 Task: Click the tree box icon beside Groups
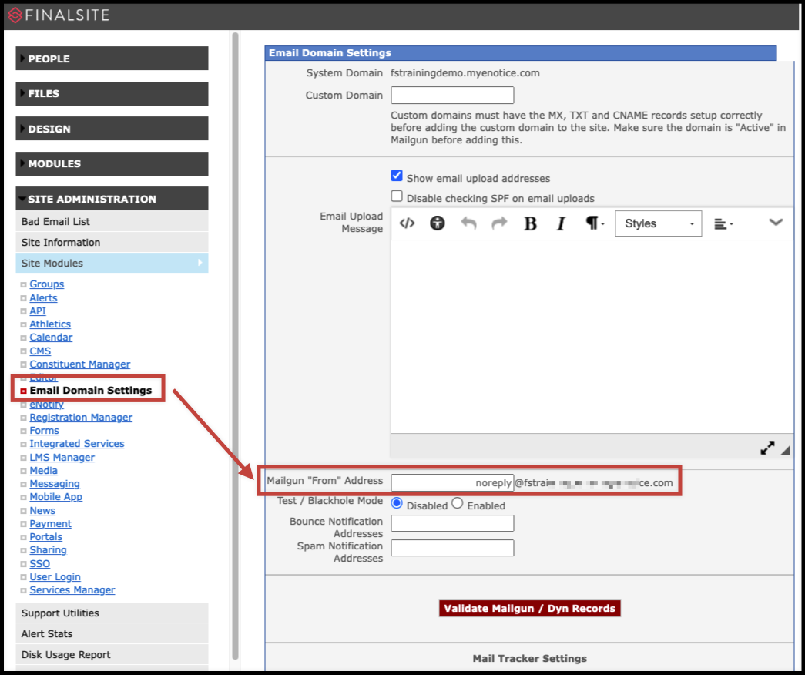point(23,284)
